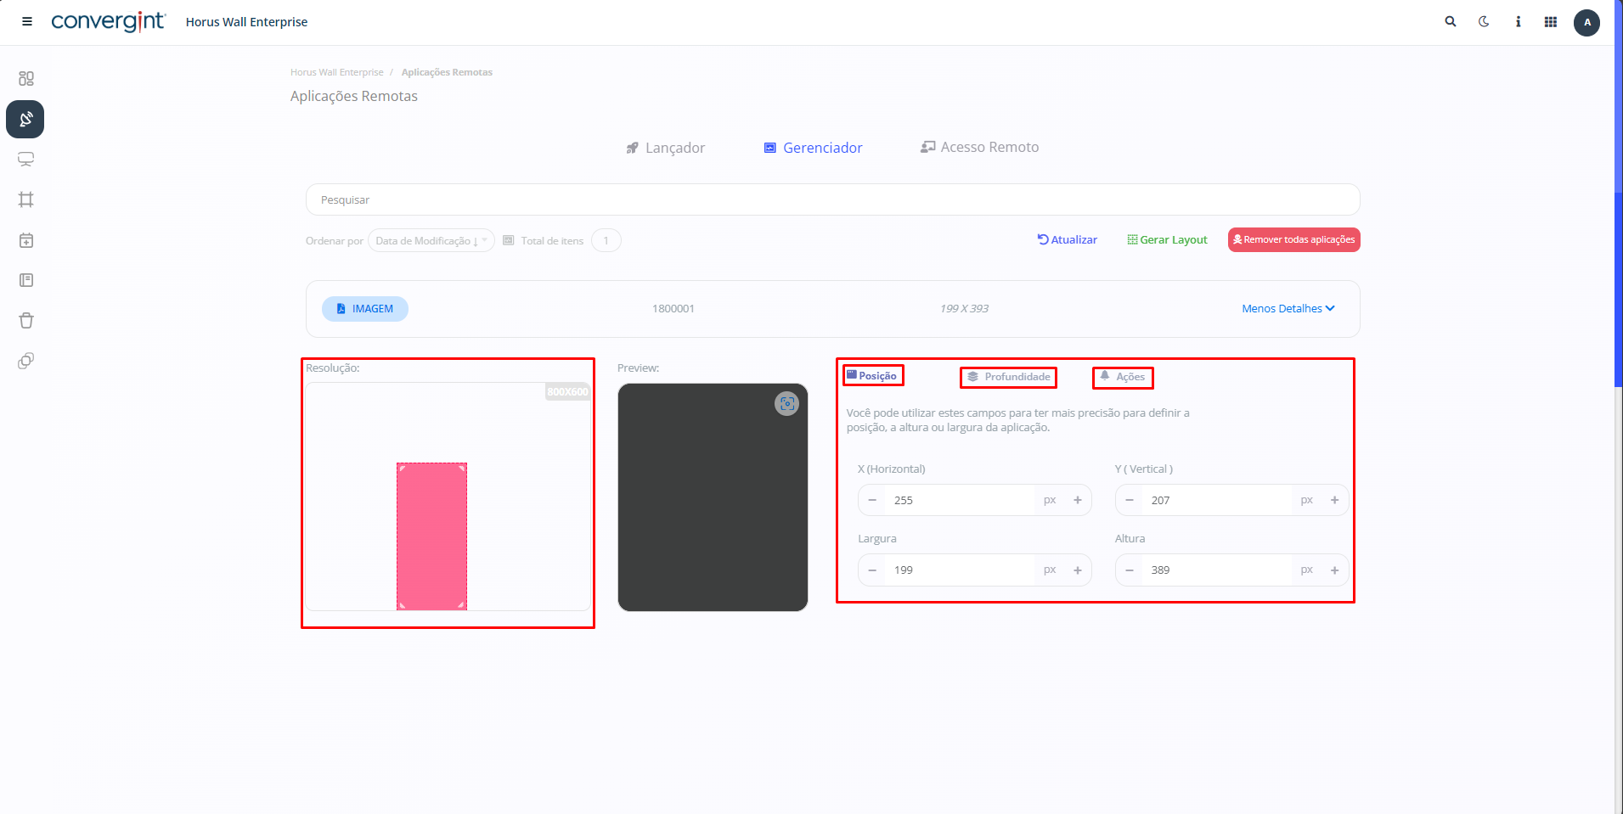Screen dimensions: 1623x814
Task: Click the preview fullscreen focus icon
Action: pos(786,404)
